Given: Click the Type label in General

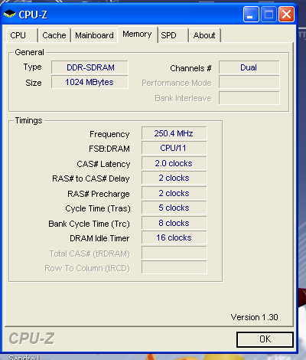Looking at the screenshot, I should (33, 67).
